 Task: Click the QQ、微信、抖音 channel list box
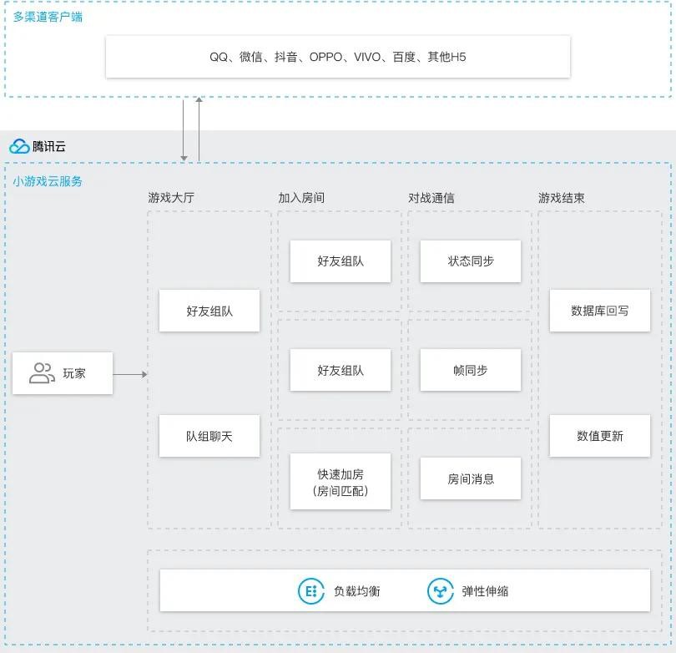[337, 57]
